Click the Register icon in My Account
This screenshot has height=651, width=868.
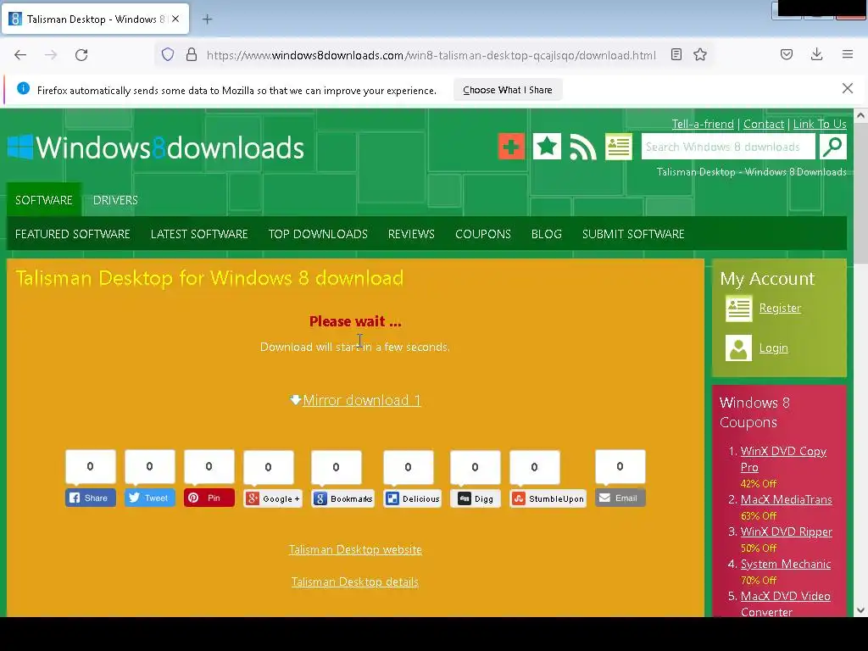point(738,309)
